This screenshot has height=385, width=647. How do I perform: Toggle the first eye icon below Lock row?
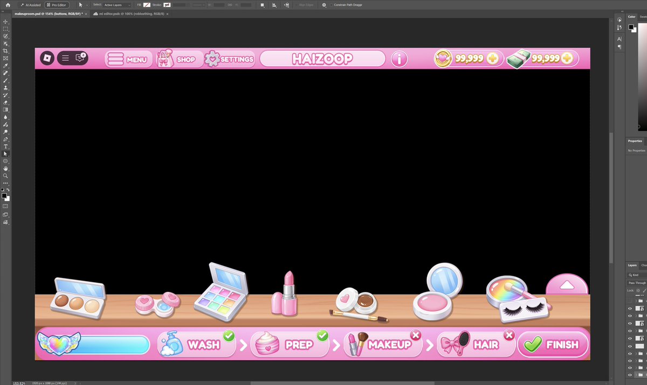click(x=630, y=309)
